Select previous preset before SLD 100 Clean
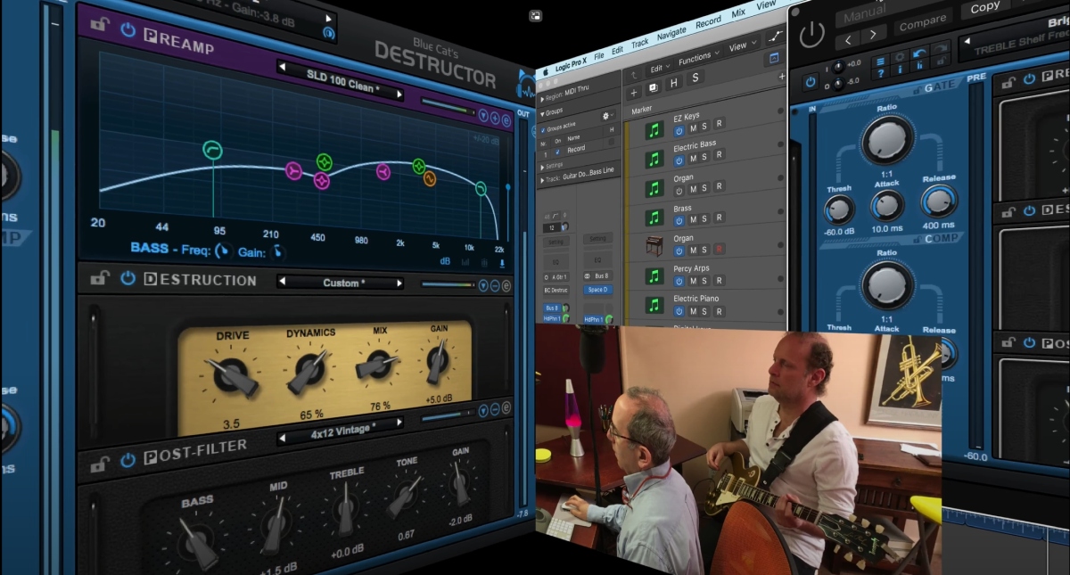 click(283, 67)
